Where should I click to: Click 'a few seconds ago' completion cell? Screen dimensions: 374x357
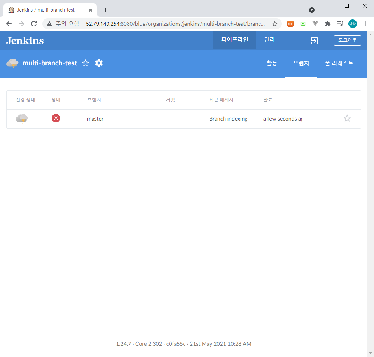point(283,119)
